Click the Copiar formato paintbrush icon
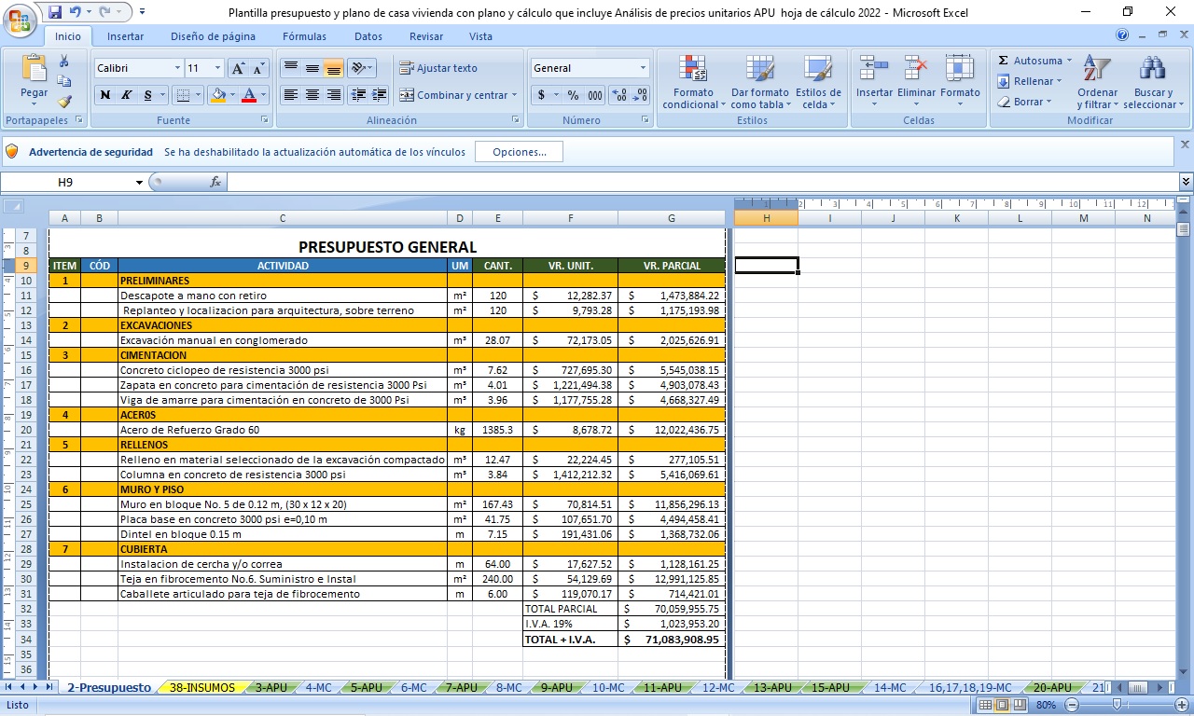 (x=64, y=102)
